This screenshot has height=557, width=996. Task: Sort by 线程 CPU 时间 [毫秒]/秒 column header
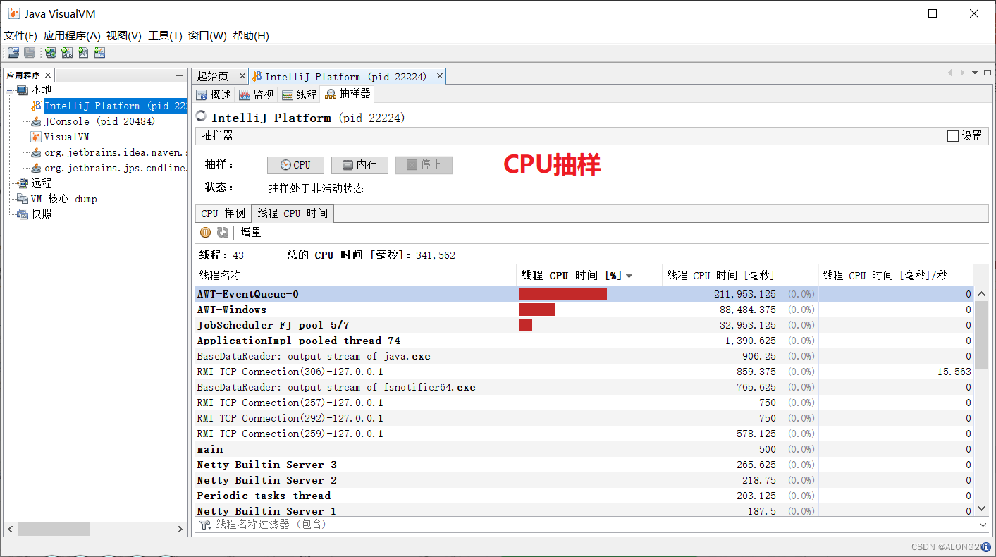[x=895, y=275]
